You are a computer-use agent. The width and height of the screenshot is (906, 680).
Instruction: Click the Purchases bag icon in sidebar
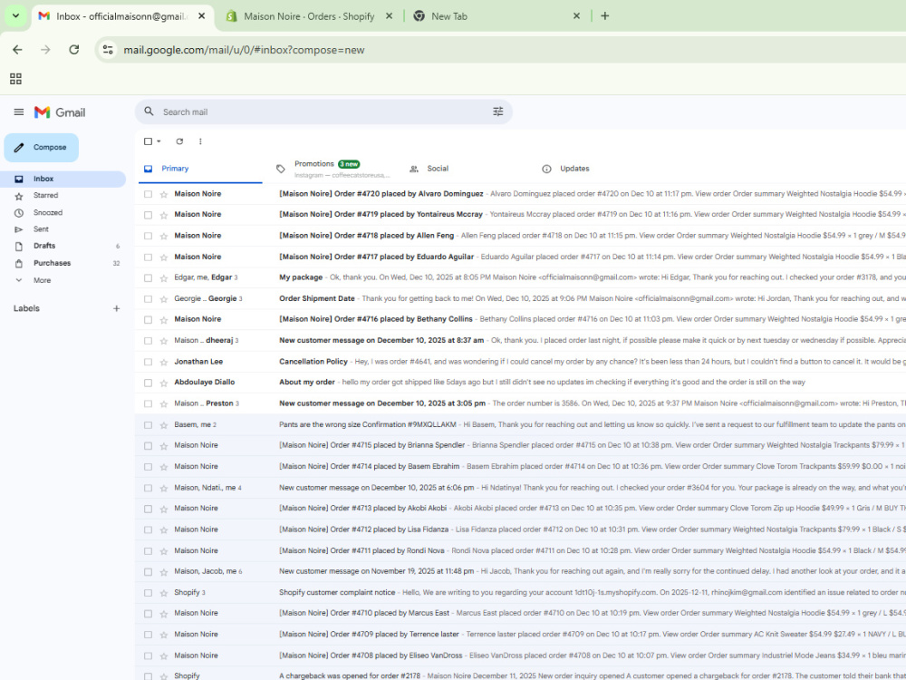coord(19,263)
